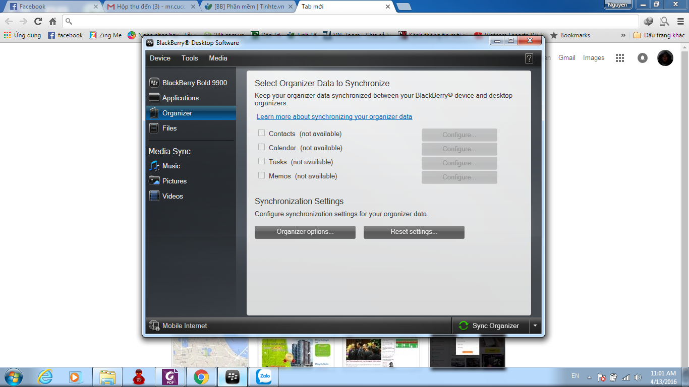Open Bookmarks star folder
Screen dimensions: 689x387
[x=570, y=35]
